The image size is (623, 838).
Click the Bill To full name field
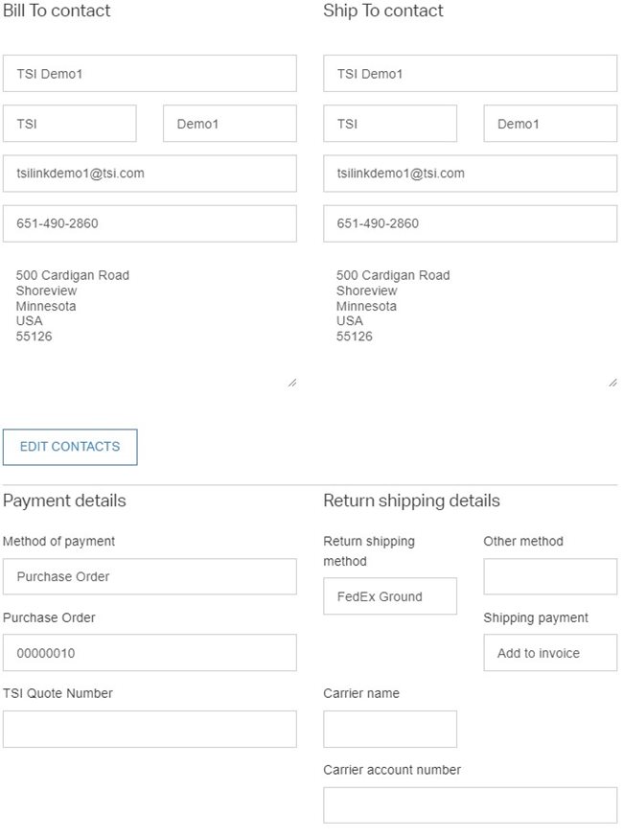pos(150,74)
